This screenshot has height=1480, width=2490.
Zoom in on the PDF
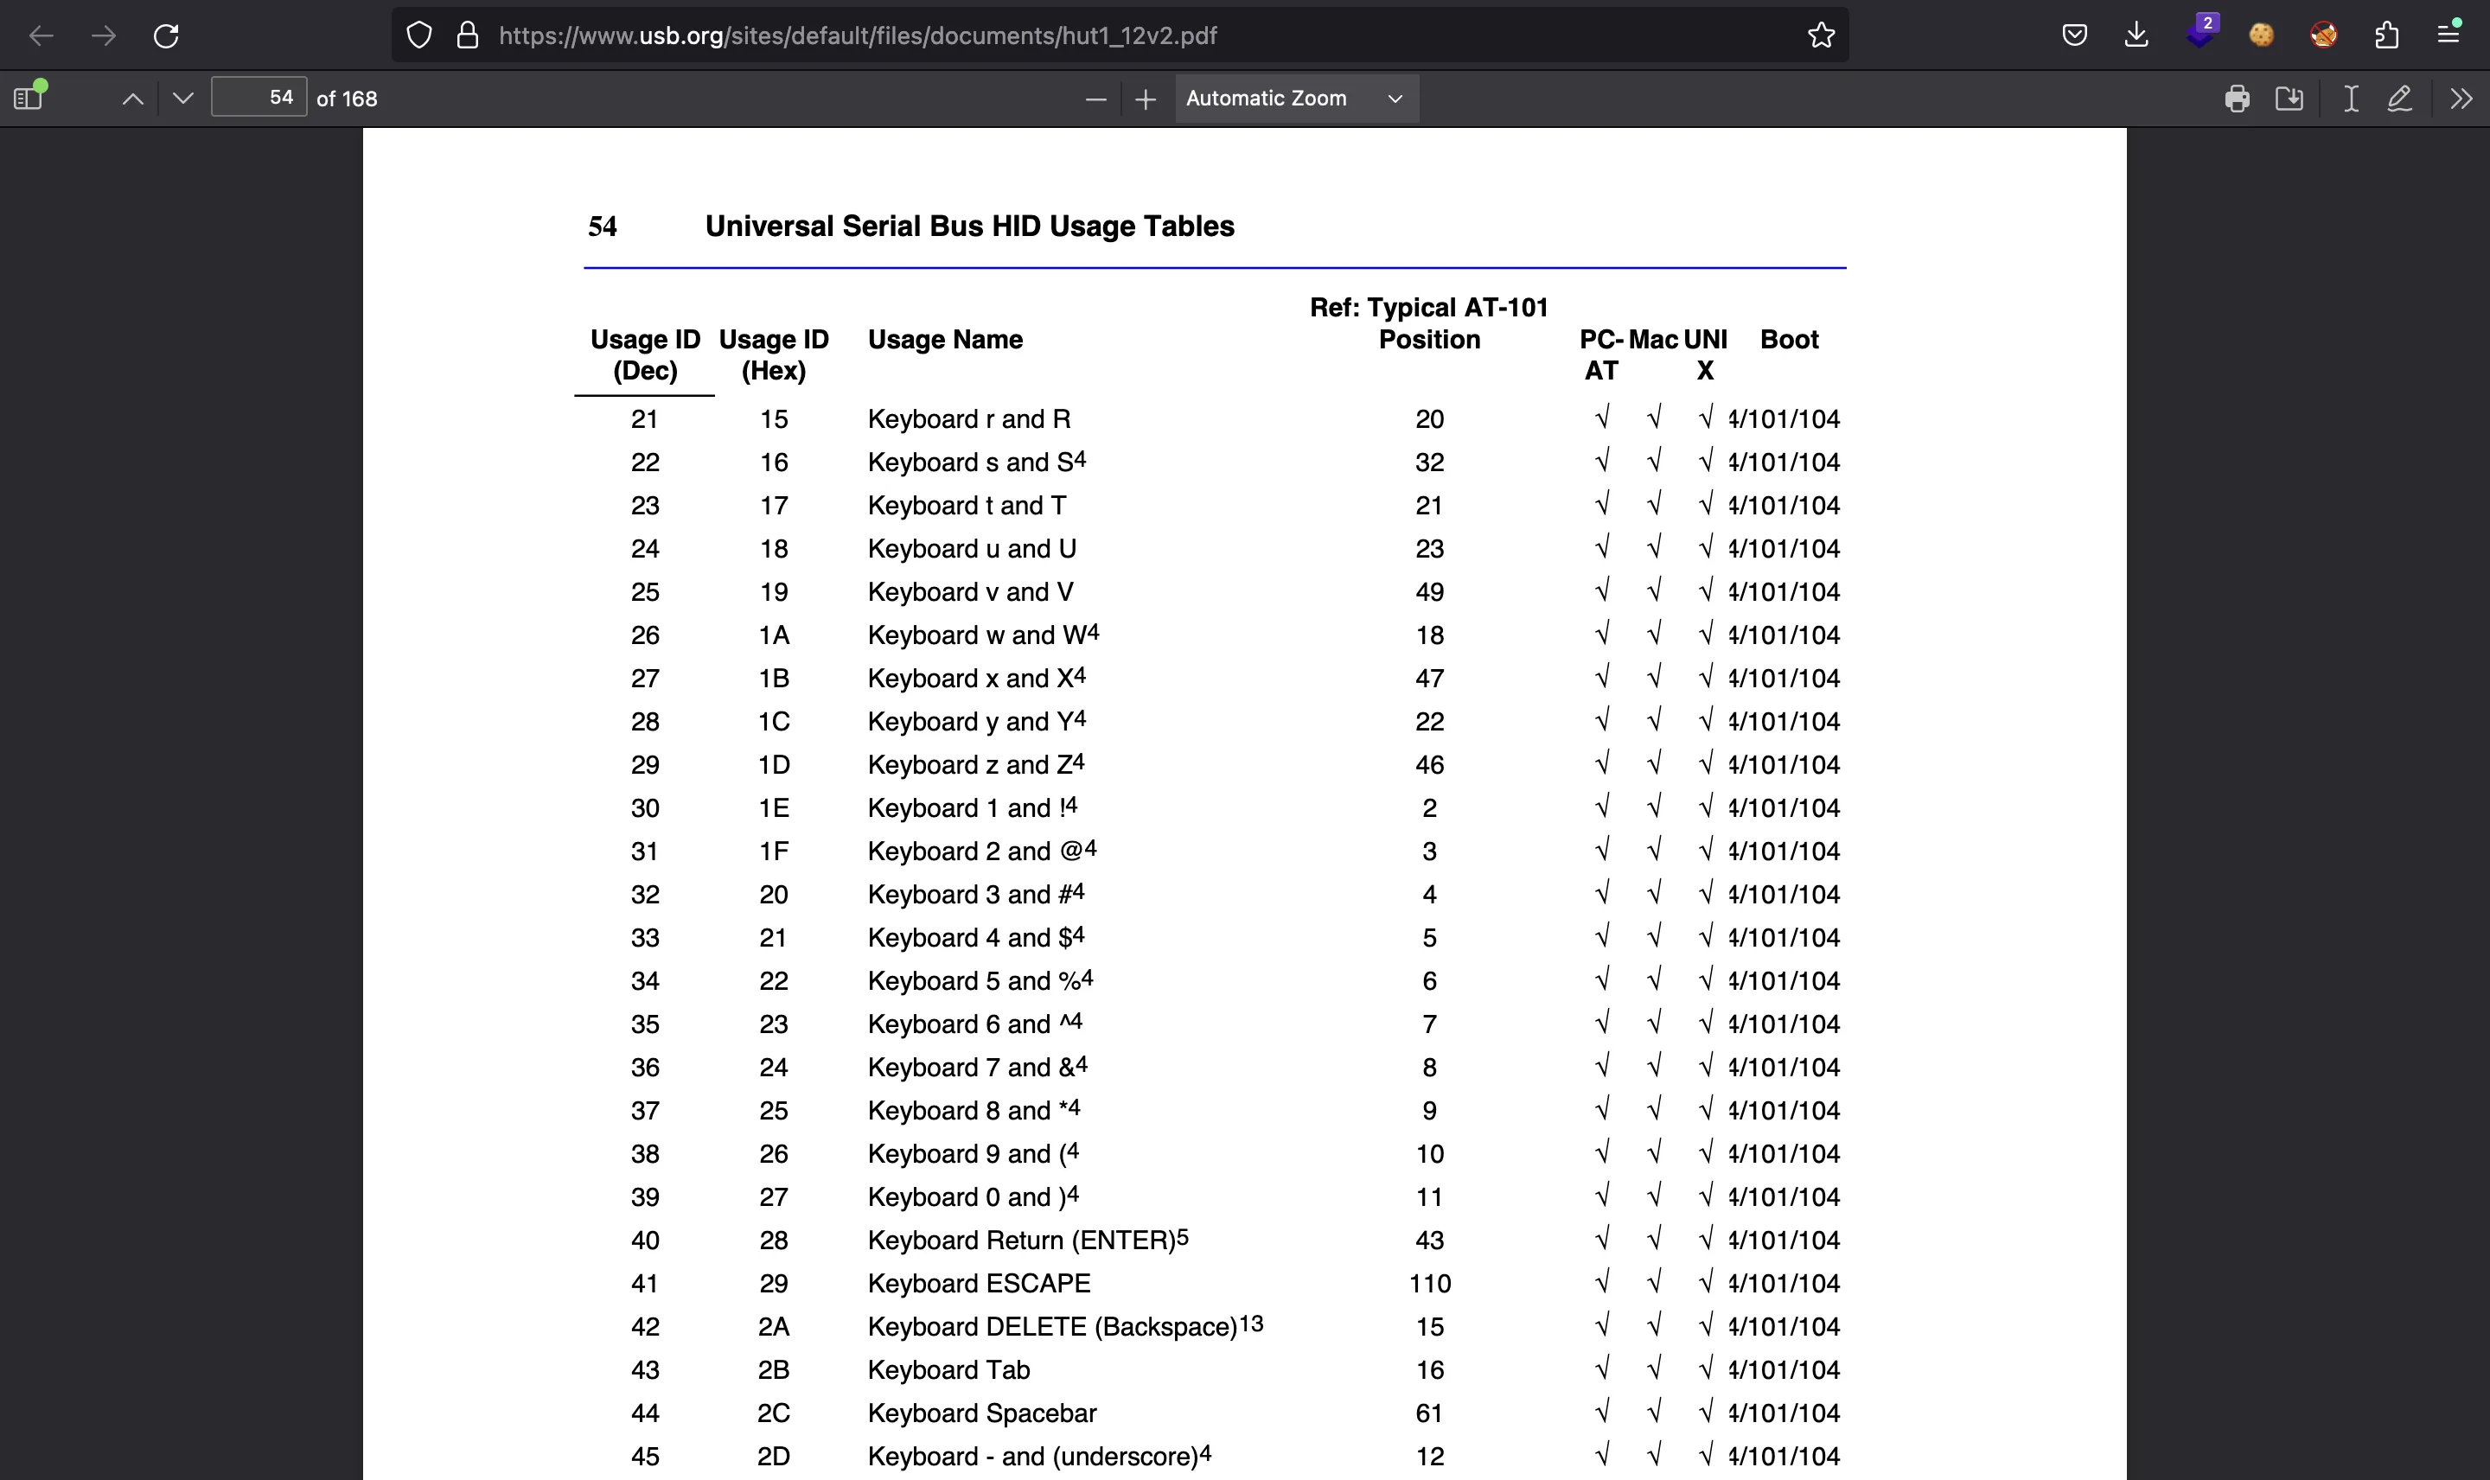pos(1146,99)
